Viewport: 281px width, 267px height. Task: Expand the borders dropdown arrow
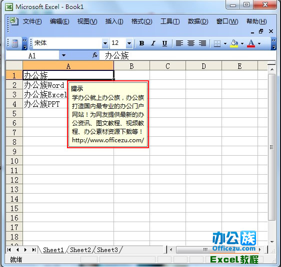[225, 43]
